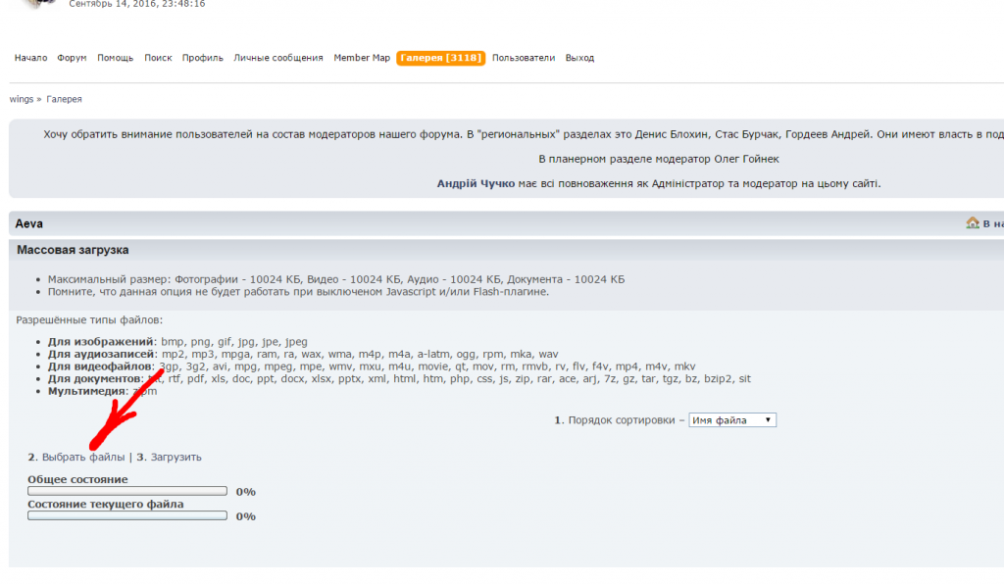Navigate to Профиль in the menu
The height and width of the screenshot is (584, 1004).
202,58
